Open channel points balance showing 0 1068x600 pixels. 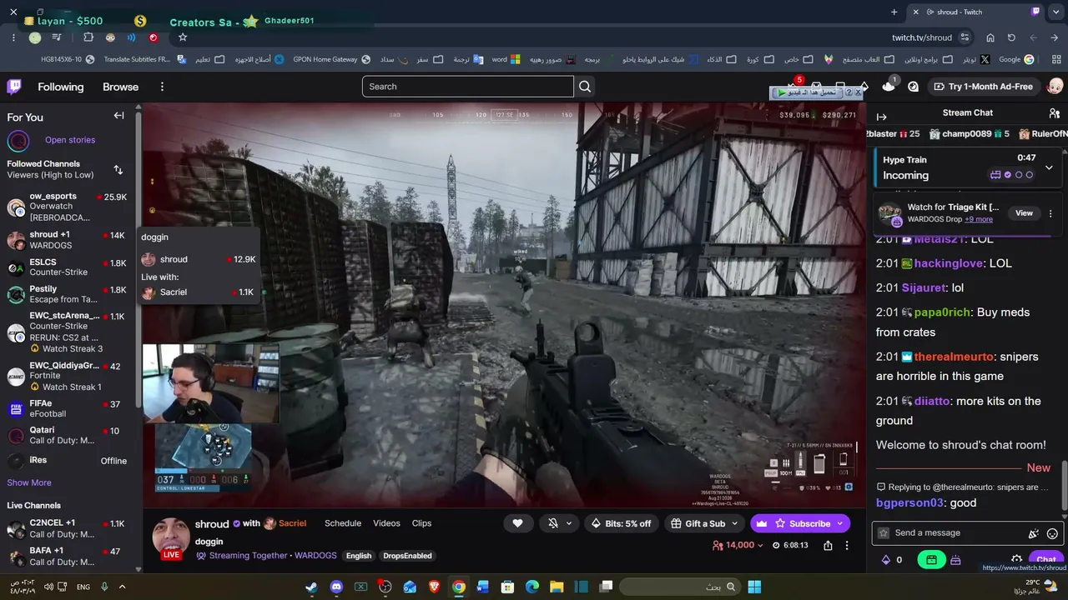892,560
